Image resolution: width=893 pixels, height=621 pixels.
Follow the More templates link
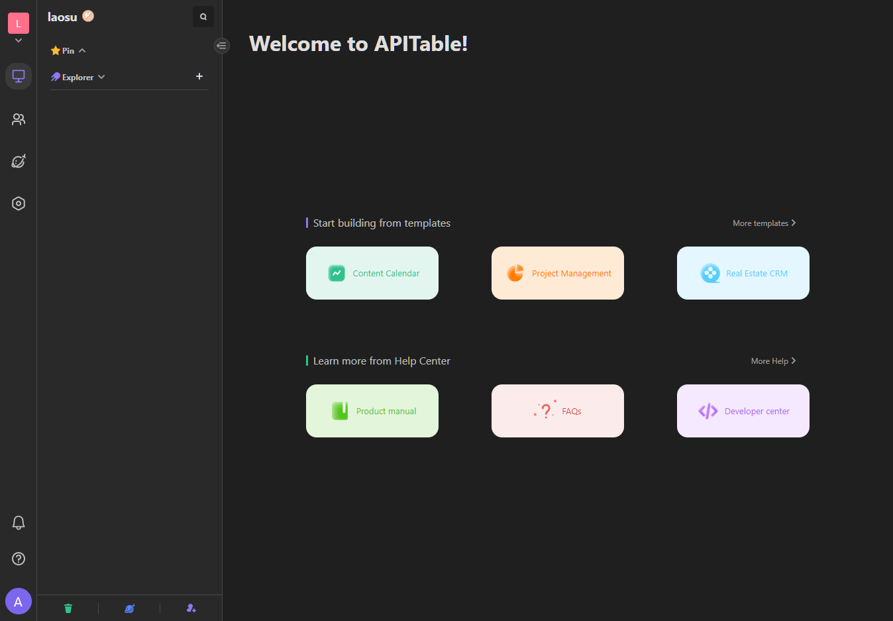pos(764,223)
